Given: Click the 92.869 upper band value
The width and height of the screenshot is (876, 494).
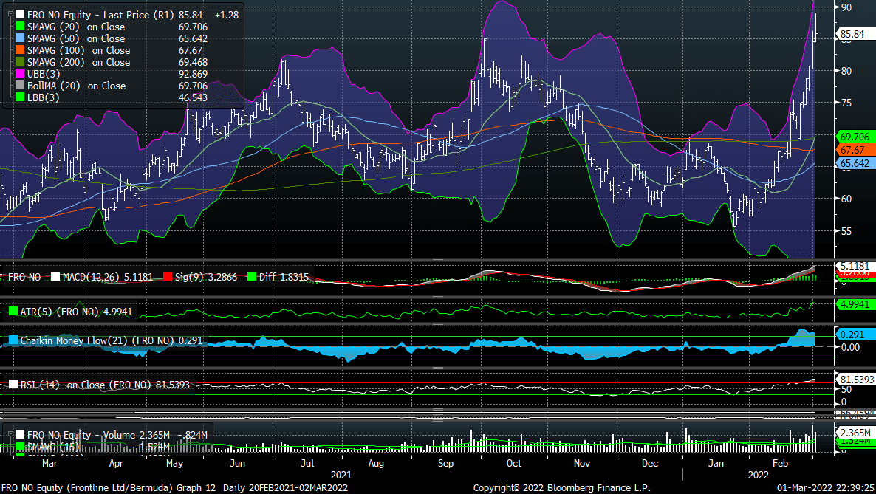Looking at the screenshot, I should click(x=193, y=74).
